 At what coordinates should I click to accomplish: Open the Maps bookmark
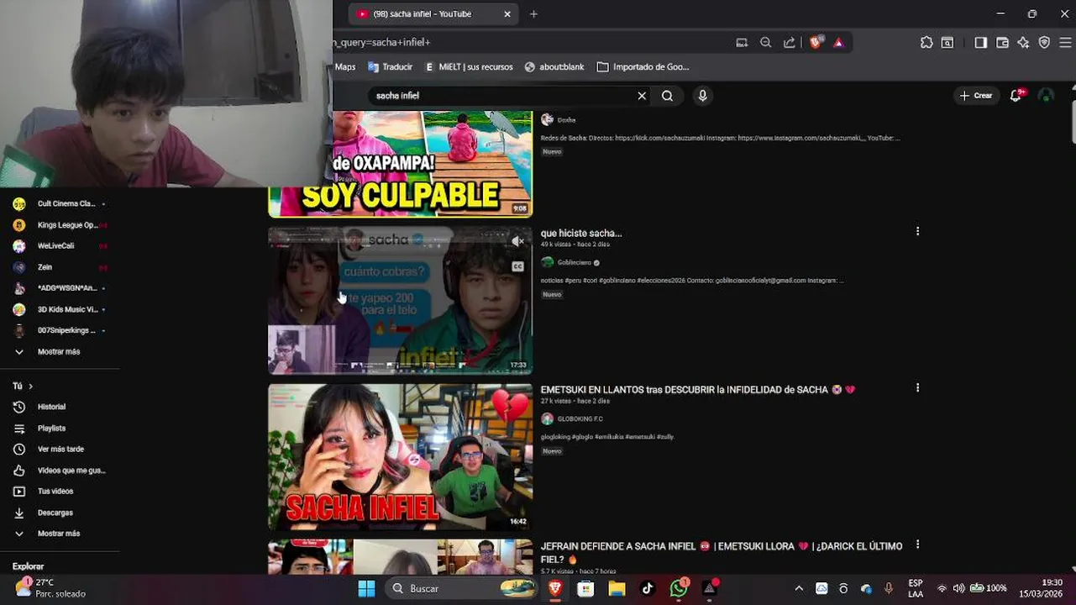point(345,67)
